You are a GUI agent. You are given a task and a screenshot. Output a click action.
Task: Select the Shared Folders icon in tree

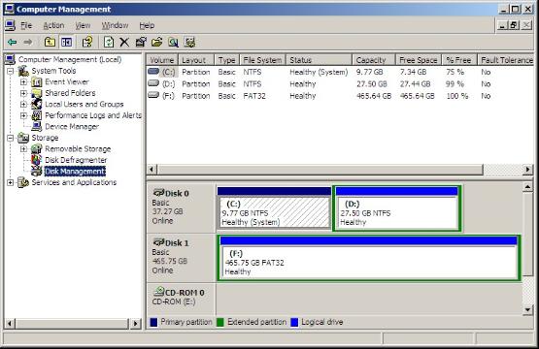click(x=37, y=93)
